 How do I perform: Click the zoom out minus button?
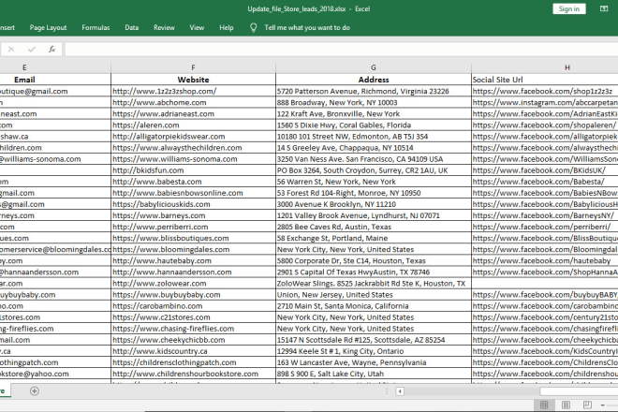pos(603,405)
